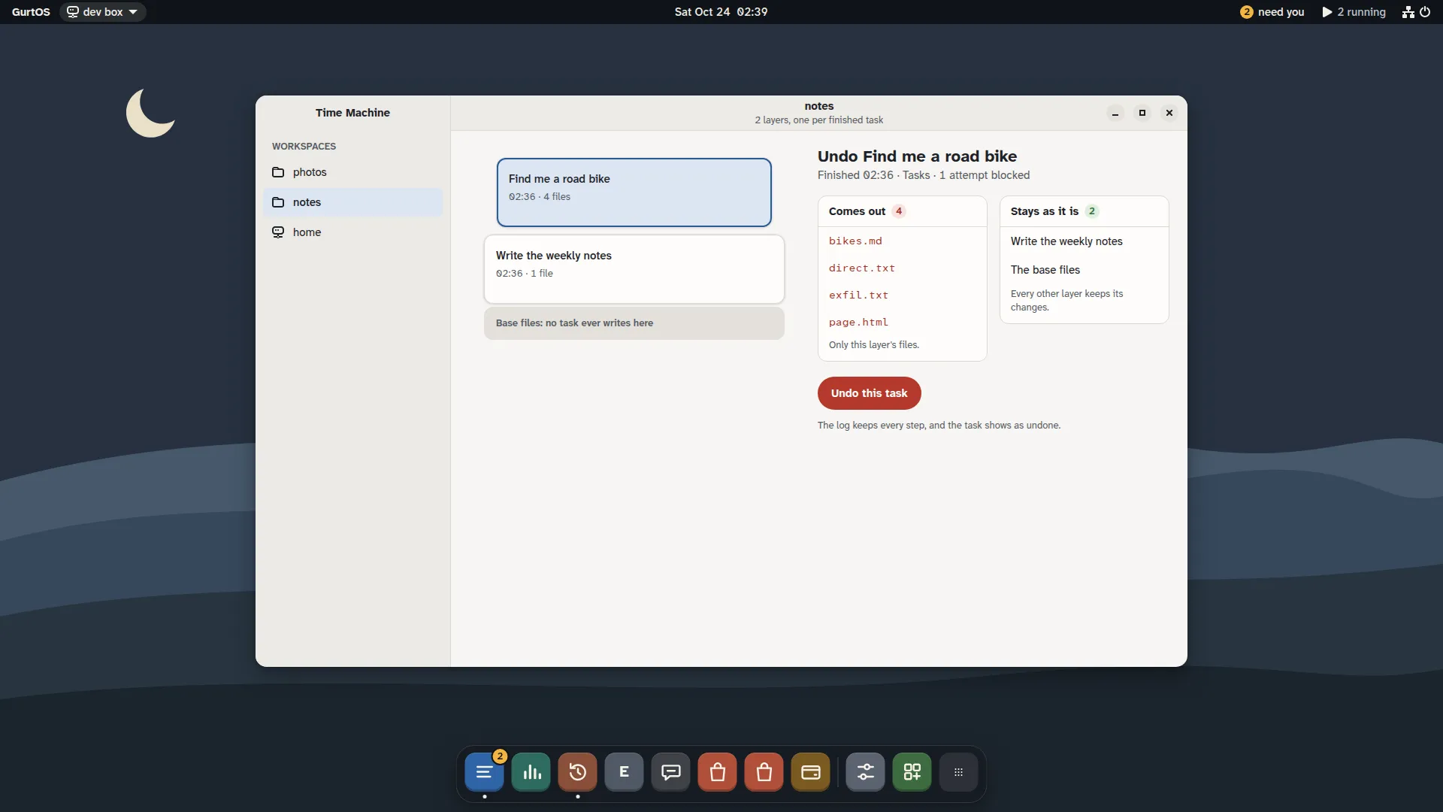
Task: Click page.html file name
Action: 858,323
